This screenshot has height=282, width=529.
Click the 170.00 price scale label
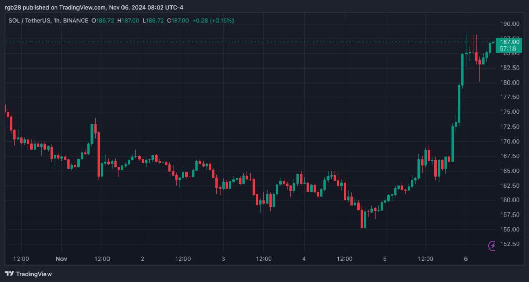509,141
